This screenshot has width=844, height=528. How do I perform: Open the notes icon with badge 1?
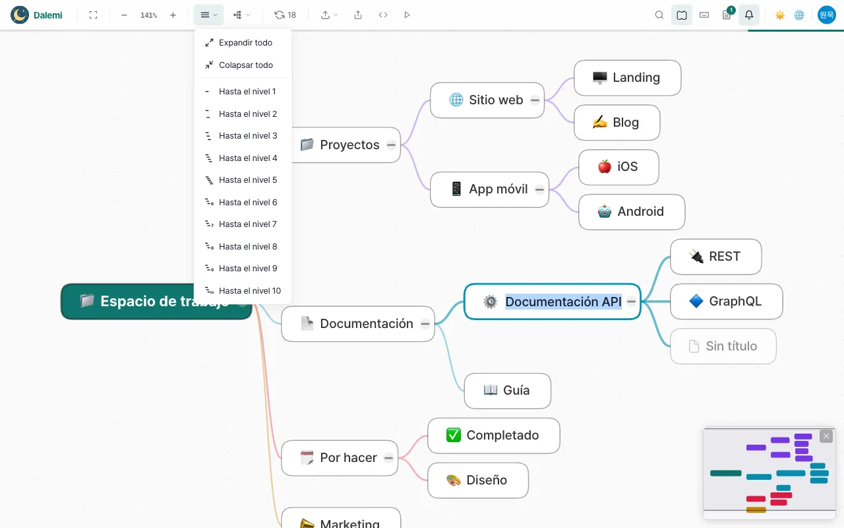727,15
